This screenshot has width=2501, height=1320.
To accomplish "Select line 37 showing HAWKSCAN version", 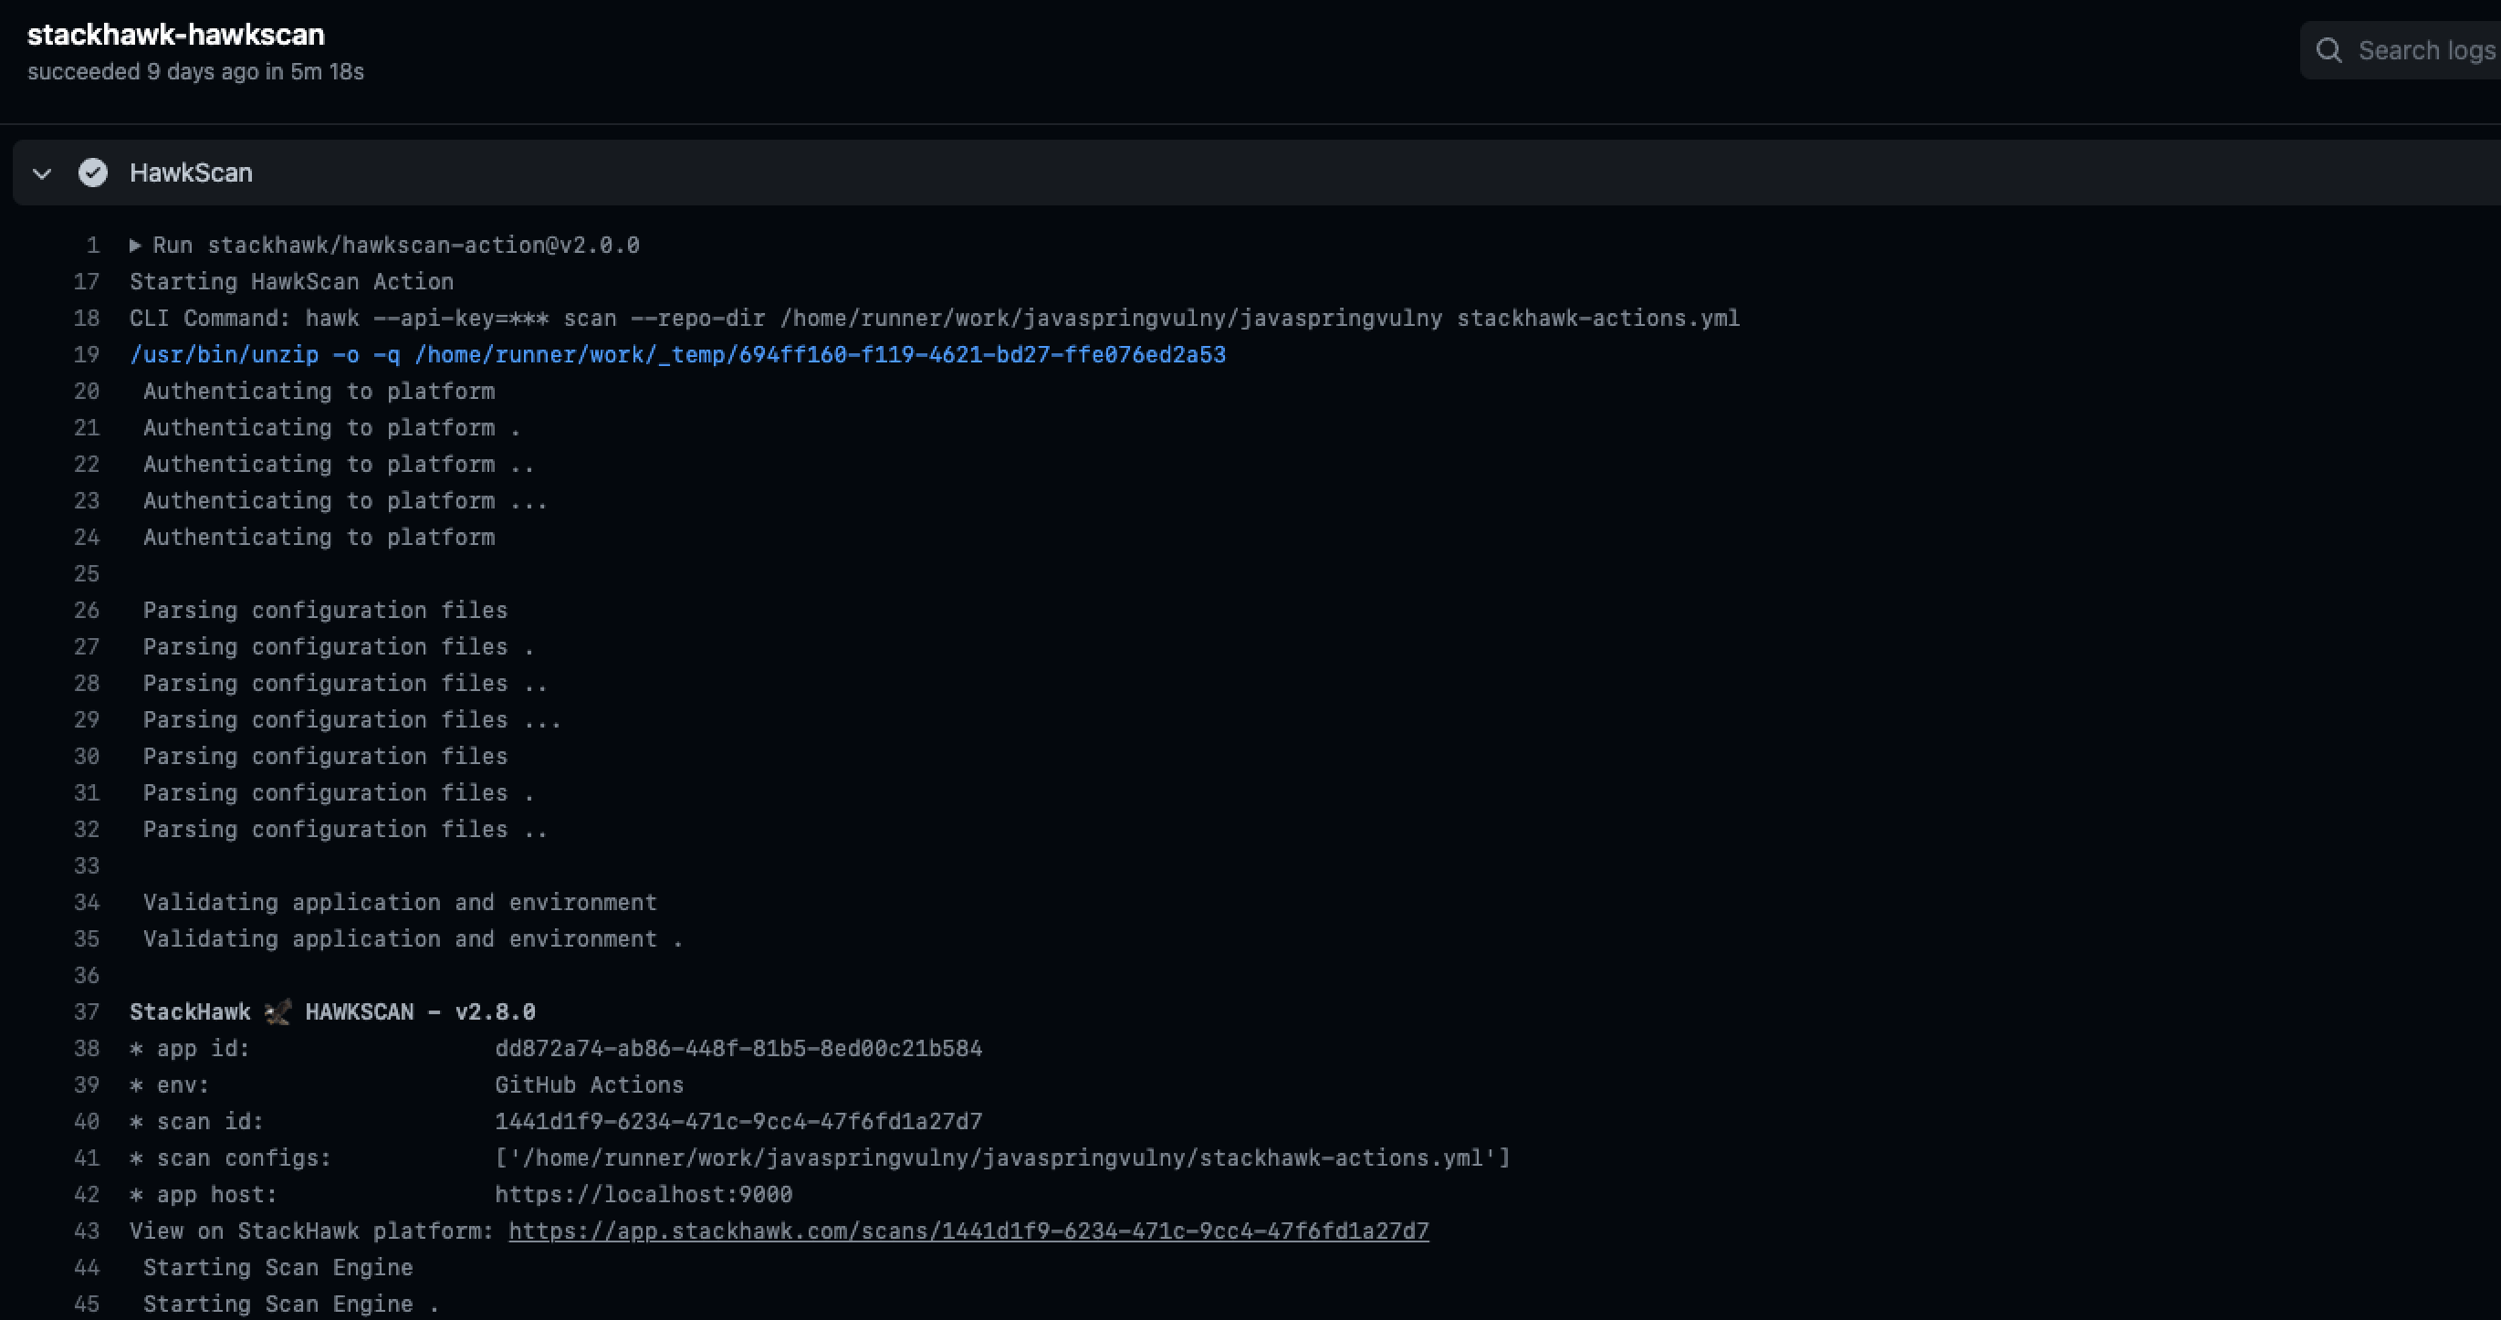I will tap(332, 1011).
